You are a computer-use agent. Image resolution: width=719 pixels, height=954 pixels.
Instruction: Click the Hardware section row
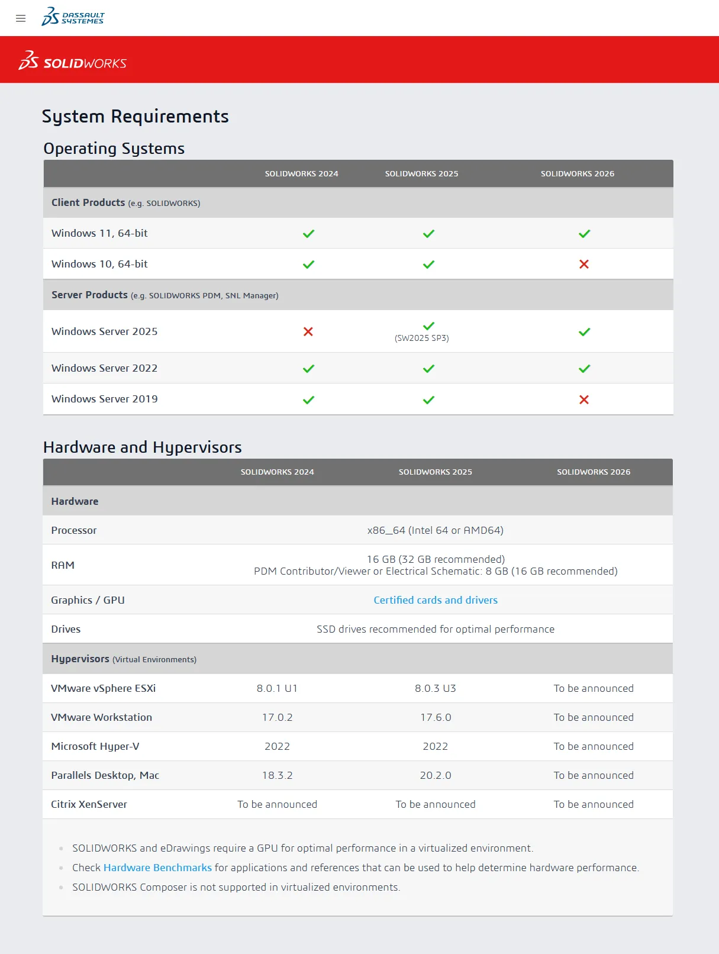tap(357, 501)
